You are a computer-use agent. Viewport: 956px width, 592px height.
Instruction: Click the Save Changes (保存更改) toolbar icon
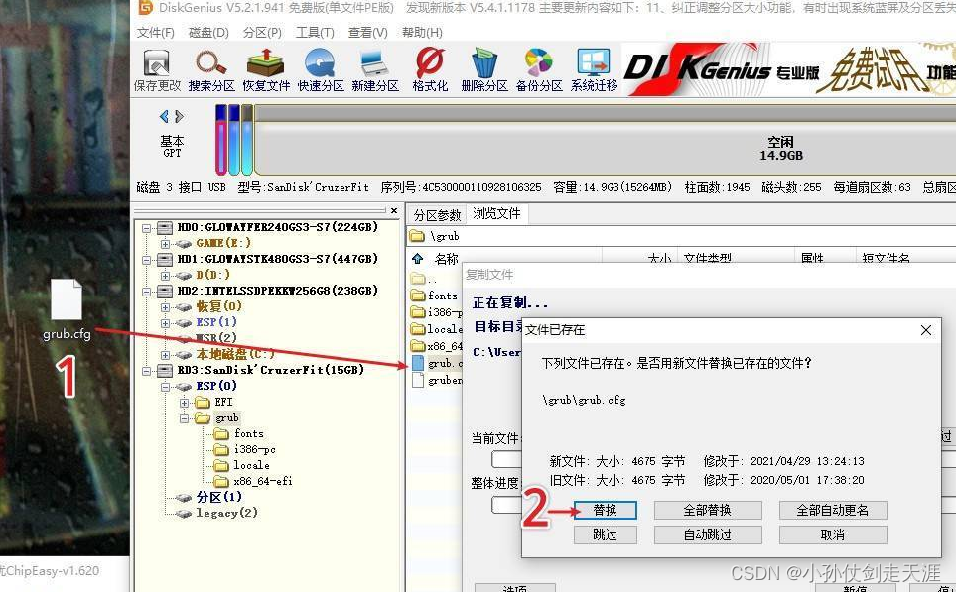pos(157,70)
